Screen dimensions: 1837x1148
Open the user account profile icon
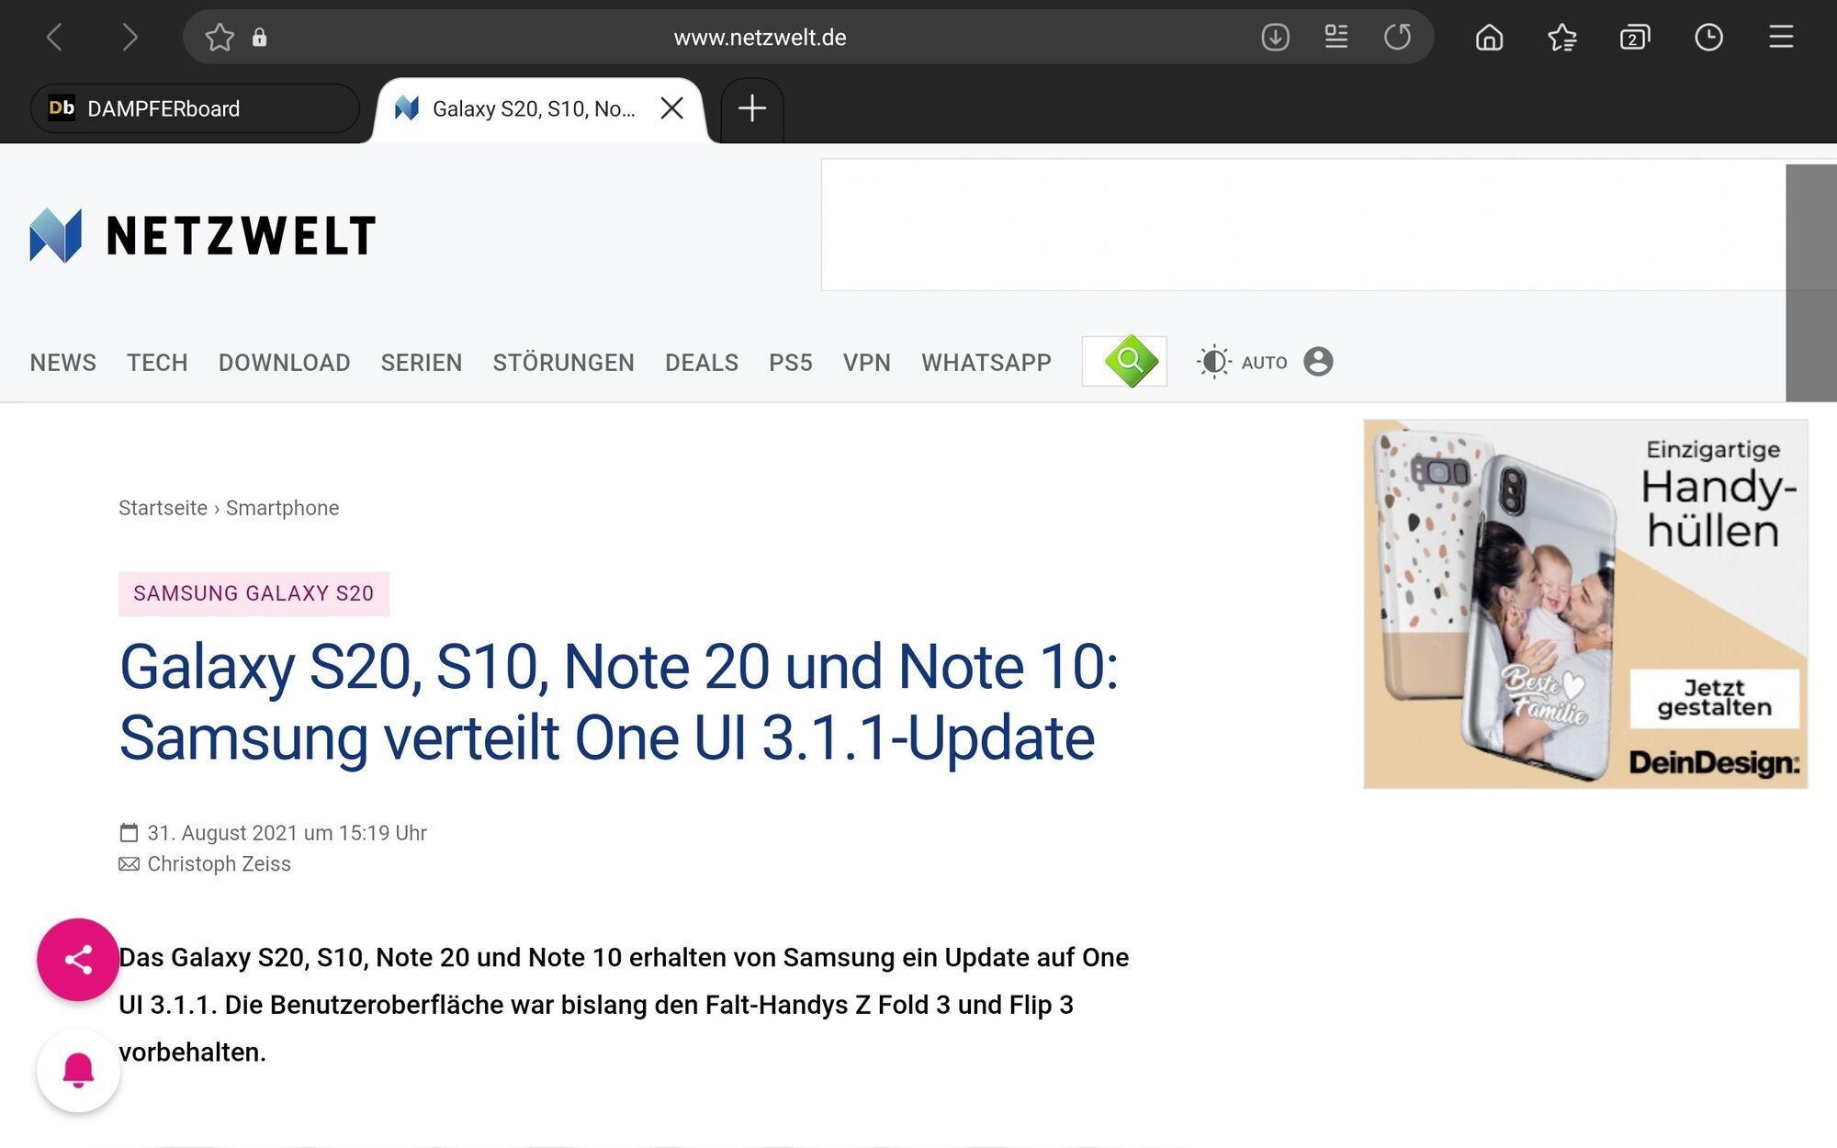[1318, 362]
